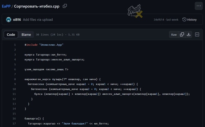Copy raw file contents icon

pyautogui.click(x=182, y=34)
